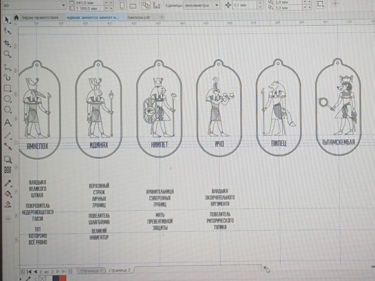375x281 pixels.
Task: Open the page size A0 dropdown
Action: (x=64, y=5)
